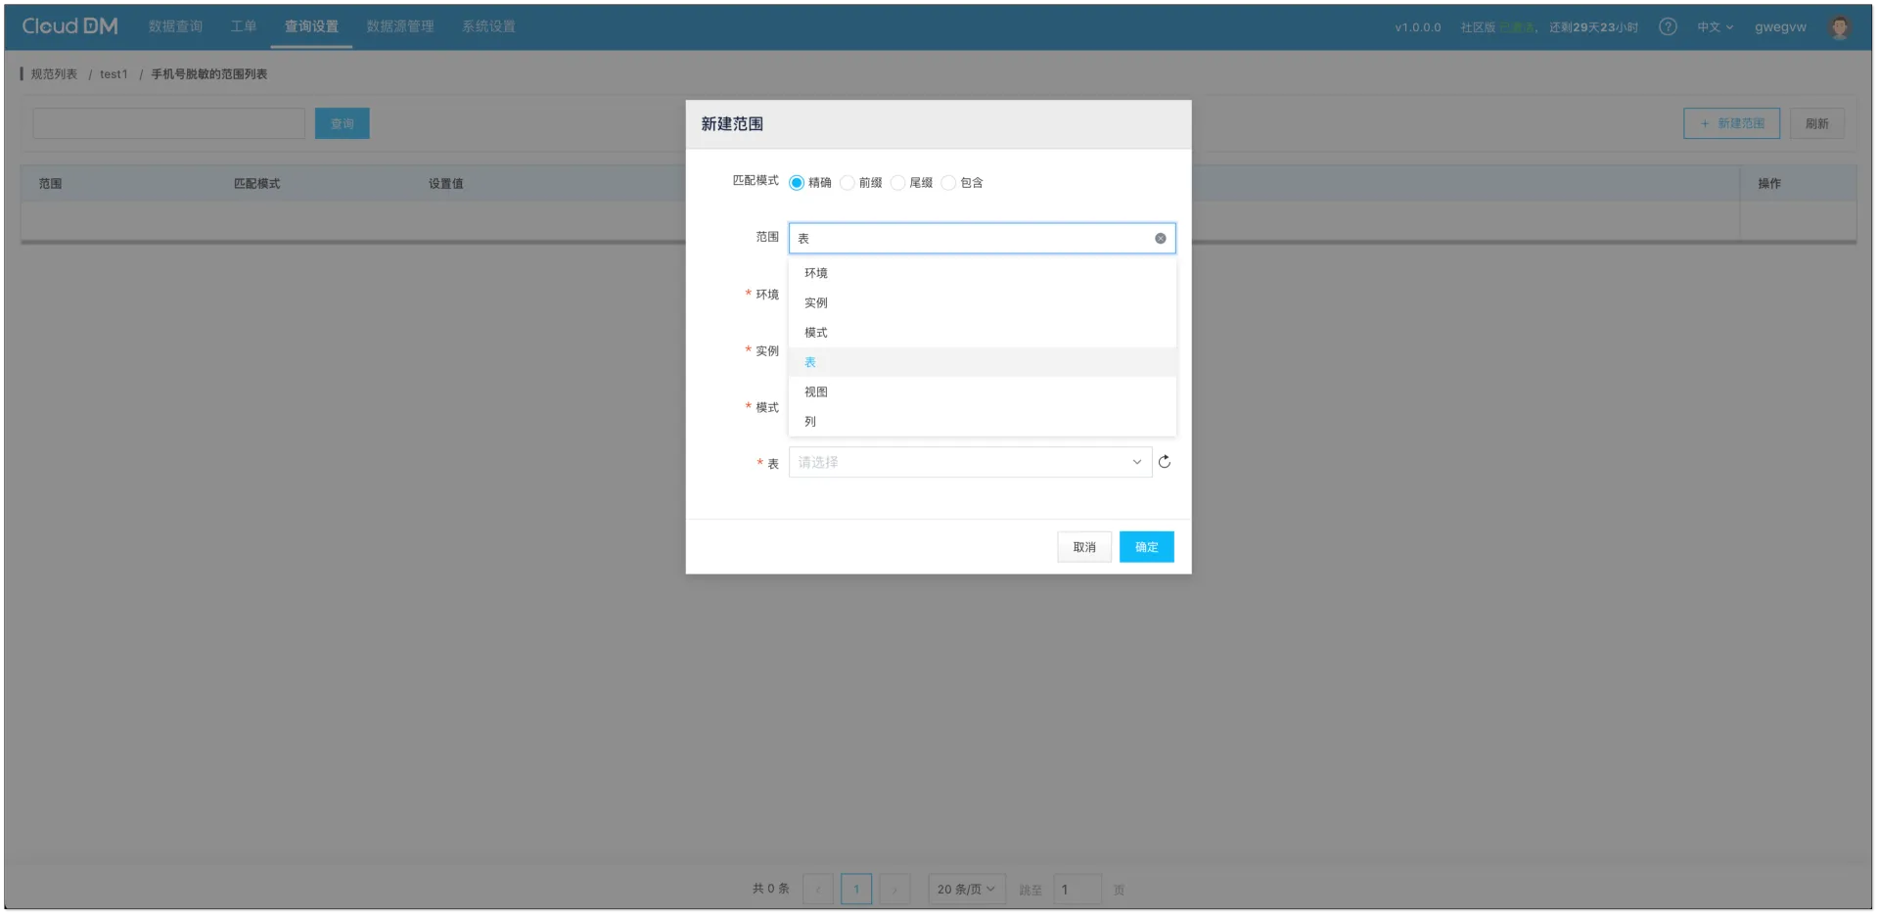Choose 环境 from the range dropdown list
This screenshot has height=916, width=1879.
pyautogui.click(x=982, y=273)
